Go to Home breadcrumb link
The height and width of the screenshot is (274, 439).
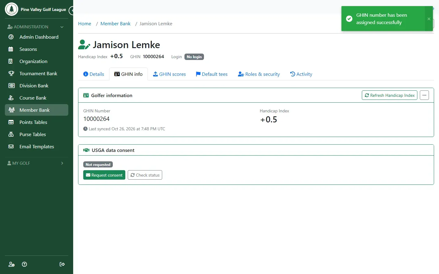click(84, 24)
